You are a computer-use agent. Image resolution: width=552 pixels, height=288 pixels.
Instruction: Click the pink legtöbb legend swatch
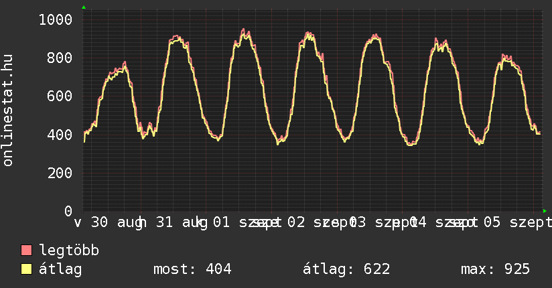[x=26, y=250]
